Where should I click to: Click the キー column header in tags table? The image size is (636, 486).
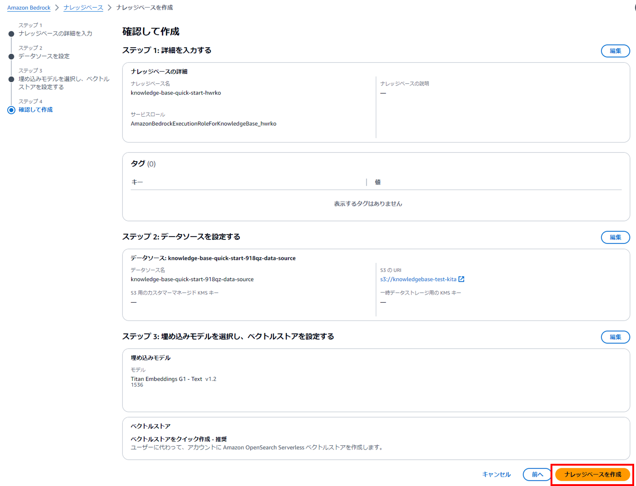coord(137,182)
